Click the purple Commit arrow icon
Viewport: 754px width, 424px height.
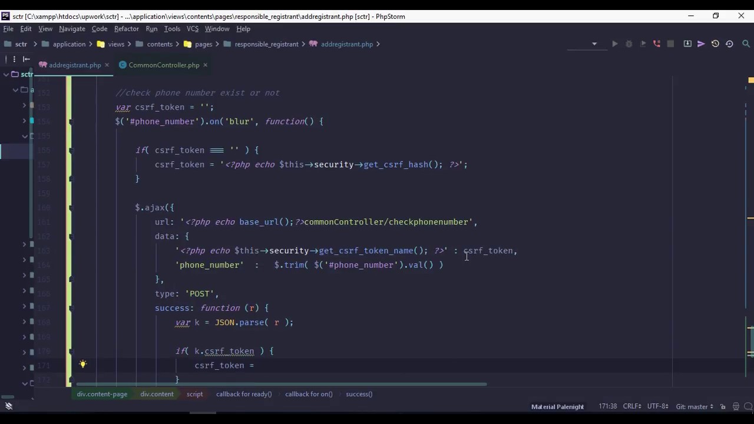pos(701,44)
